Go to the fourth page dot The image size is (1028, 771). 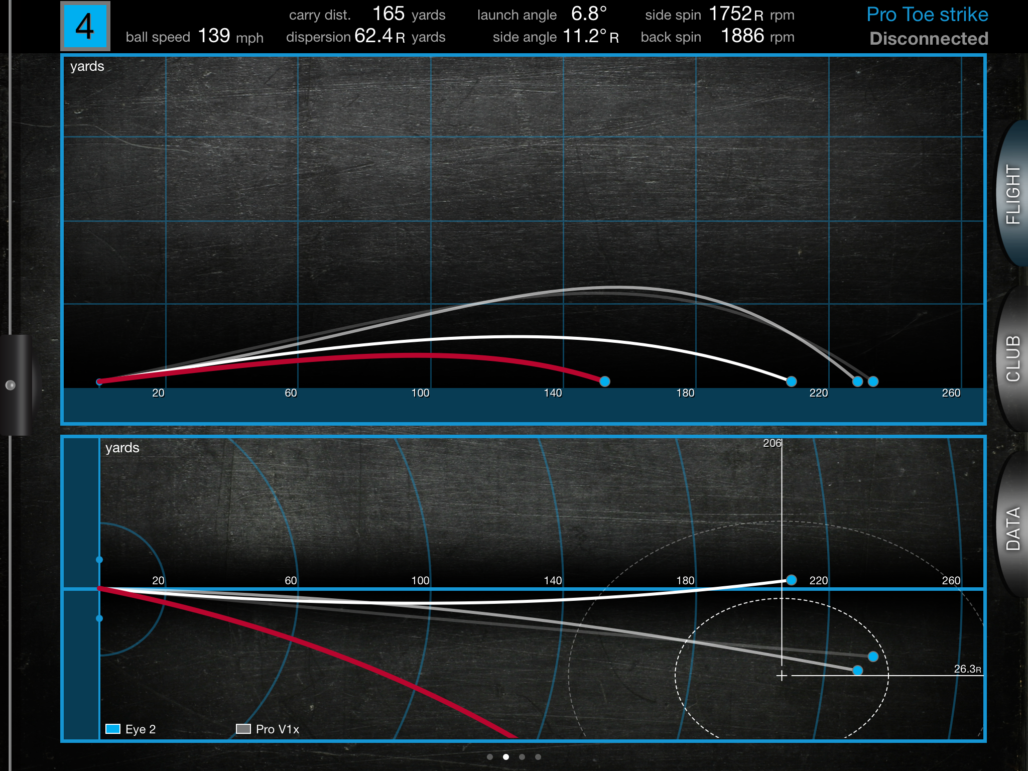[538, 757]
